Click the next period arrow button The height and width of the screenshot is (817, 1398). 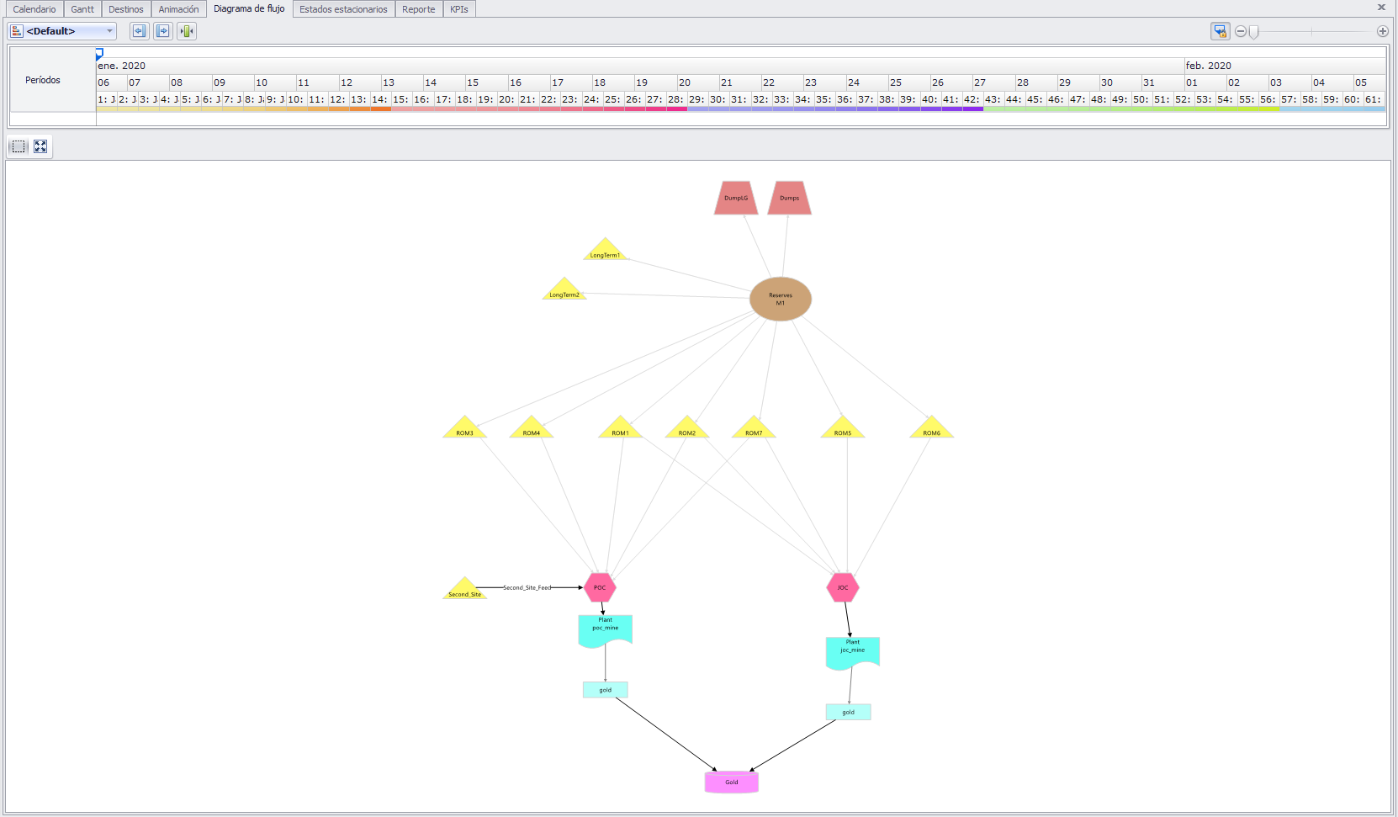coord(163,31)
